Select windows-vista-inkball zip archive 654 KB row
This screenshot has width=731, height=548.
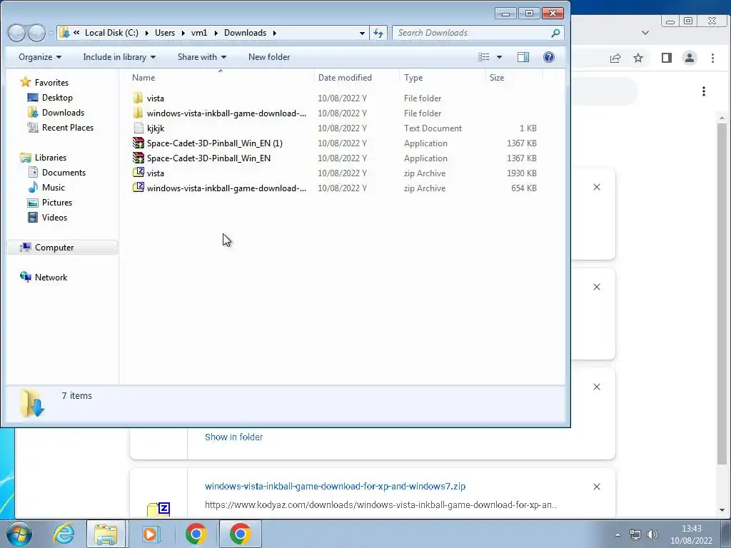pyautogui.click(x=335, y=188)
